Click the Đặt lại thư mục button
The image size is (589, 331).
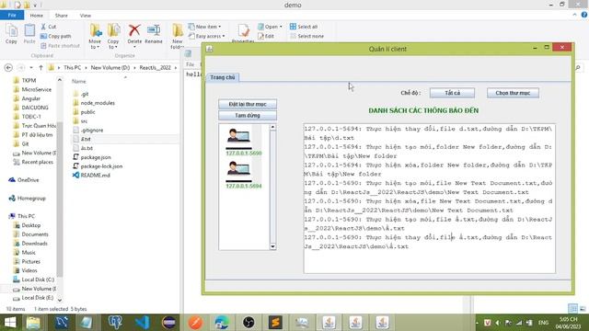point(248,104)
